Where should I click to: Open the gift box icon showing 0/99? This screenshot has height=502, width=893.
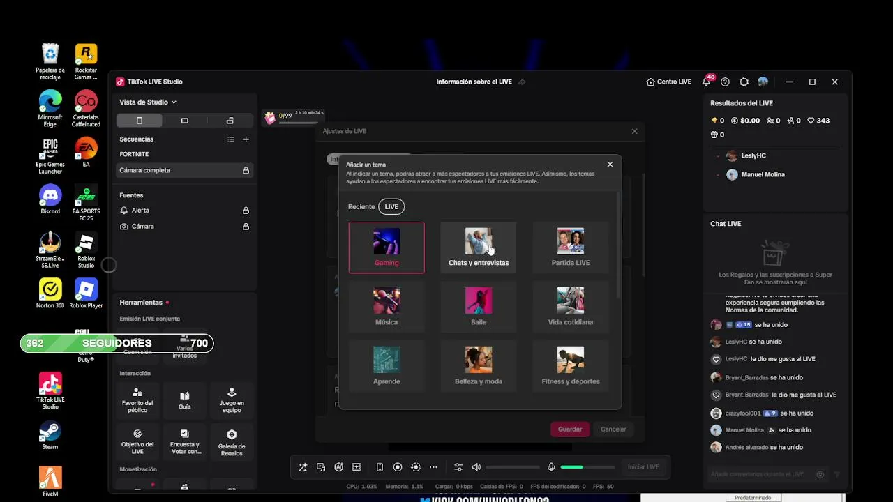[270, 118]
